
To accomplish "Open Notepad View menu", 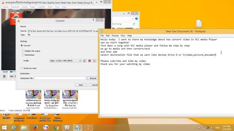I will tap(123, 36).
